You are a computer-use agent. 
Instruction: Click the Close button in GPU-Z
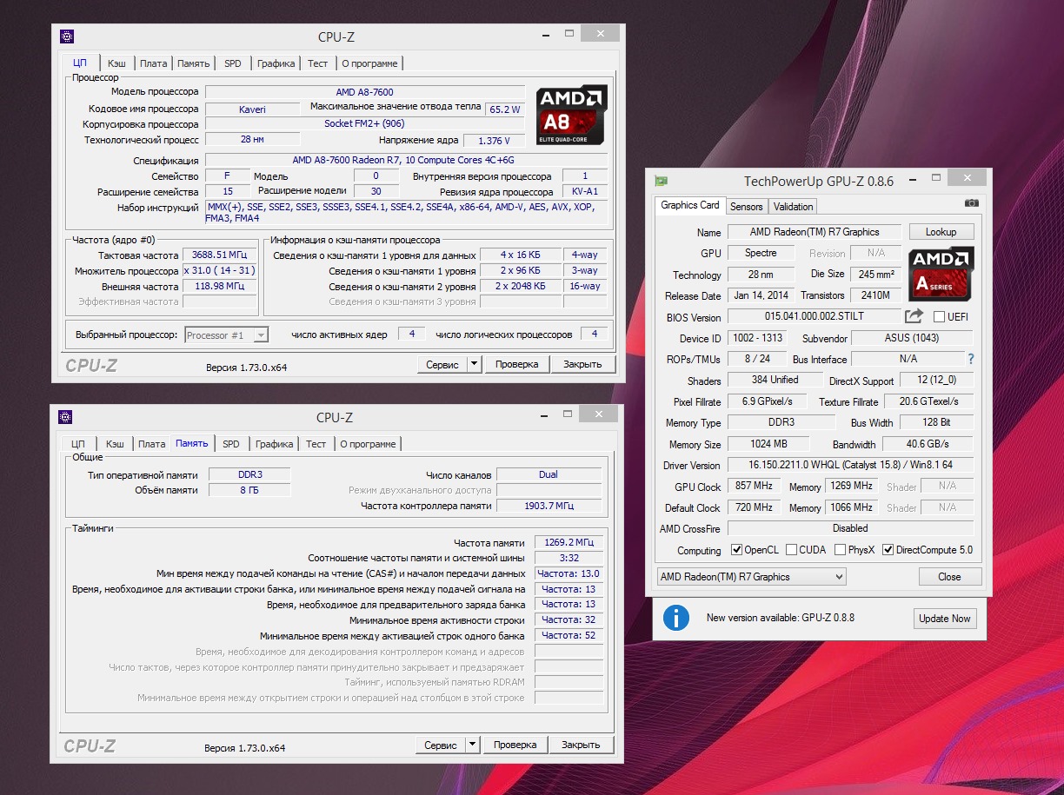click(949, 577)
